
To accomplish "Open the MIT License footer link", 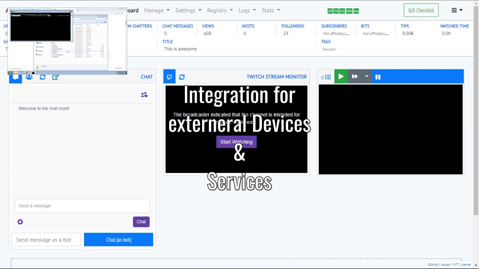I will 462,265.
